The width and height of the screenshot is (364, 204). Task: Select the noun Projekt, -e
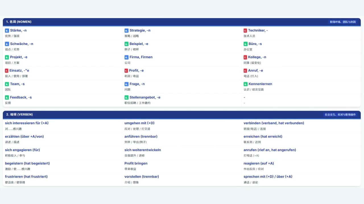19,57
